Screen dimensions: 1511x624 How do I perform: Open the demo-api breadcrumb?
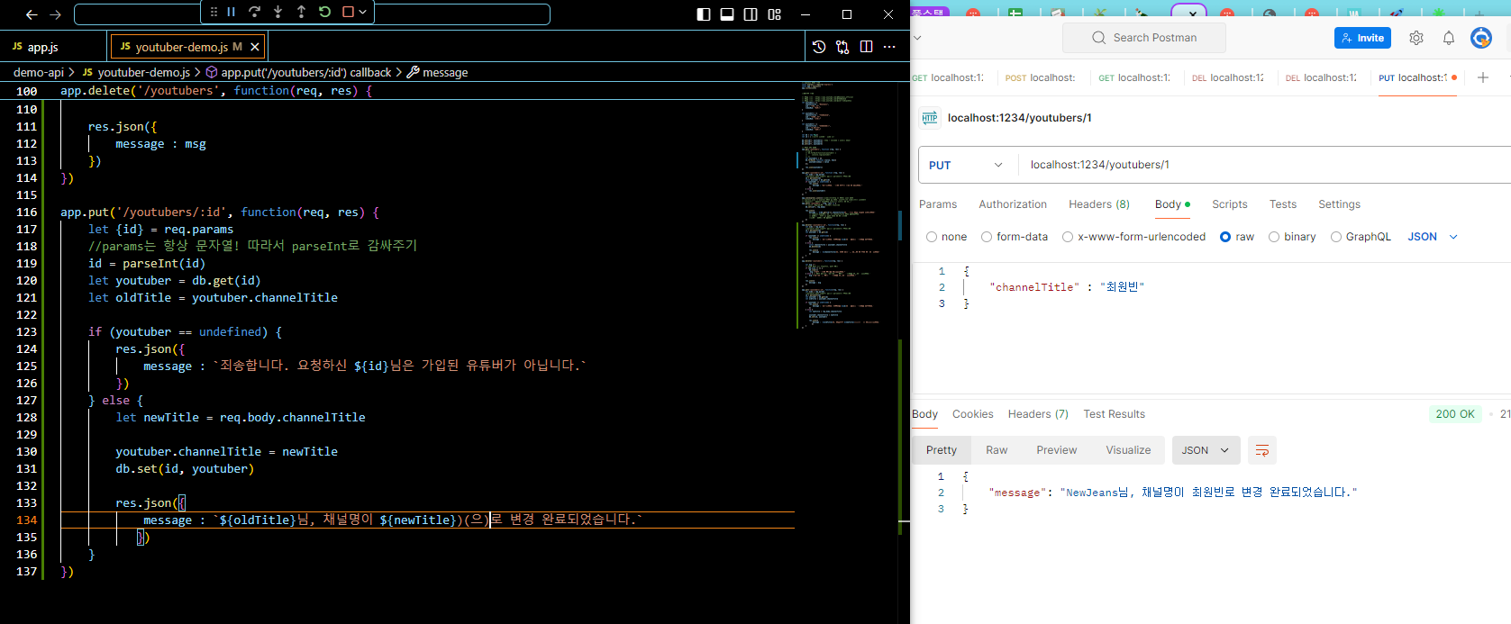pyautogui.click(x=39, y=72)
